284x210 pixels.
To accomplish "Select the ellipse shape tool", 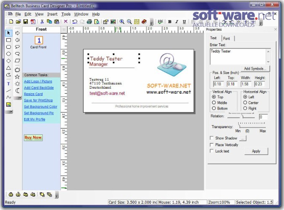I will pyautogui.click(x=8, y=54).
